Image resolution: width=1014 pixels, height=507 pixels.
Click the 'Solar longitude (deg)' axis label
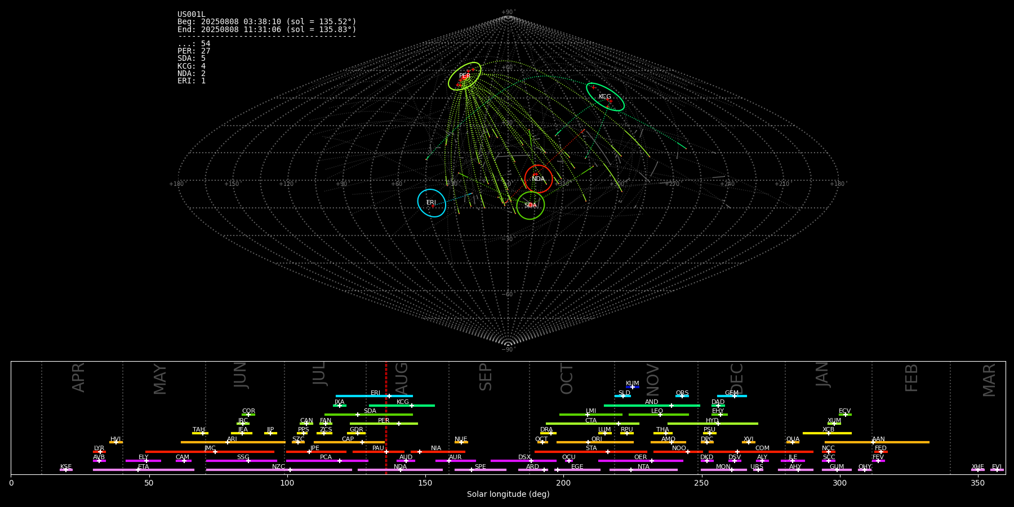click(x=508, y=494)
